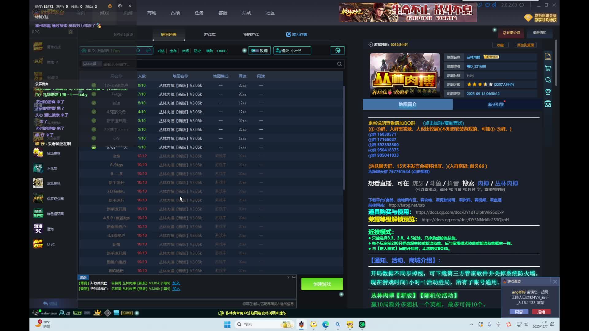589x331 pixels.
Task: Click the search magnifier in room filter bar
Action: pos(339,64)
